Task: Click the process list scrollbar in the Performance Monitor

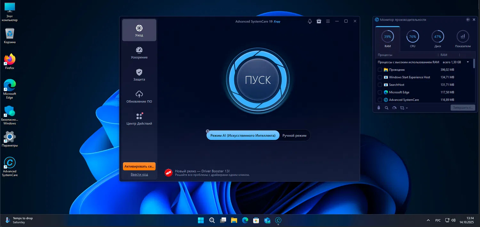Action: click(474, 63)
